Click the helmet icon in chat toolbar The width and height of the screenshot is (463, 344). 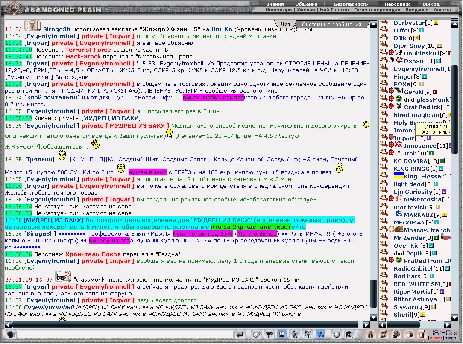click(x=349, y=334)
